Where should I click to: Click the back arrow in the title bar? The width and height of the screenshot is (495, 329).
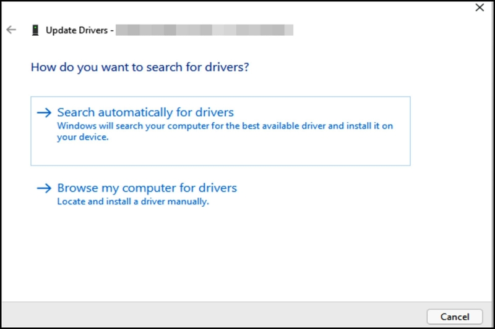11,30
